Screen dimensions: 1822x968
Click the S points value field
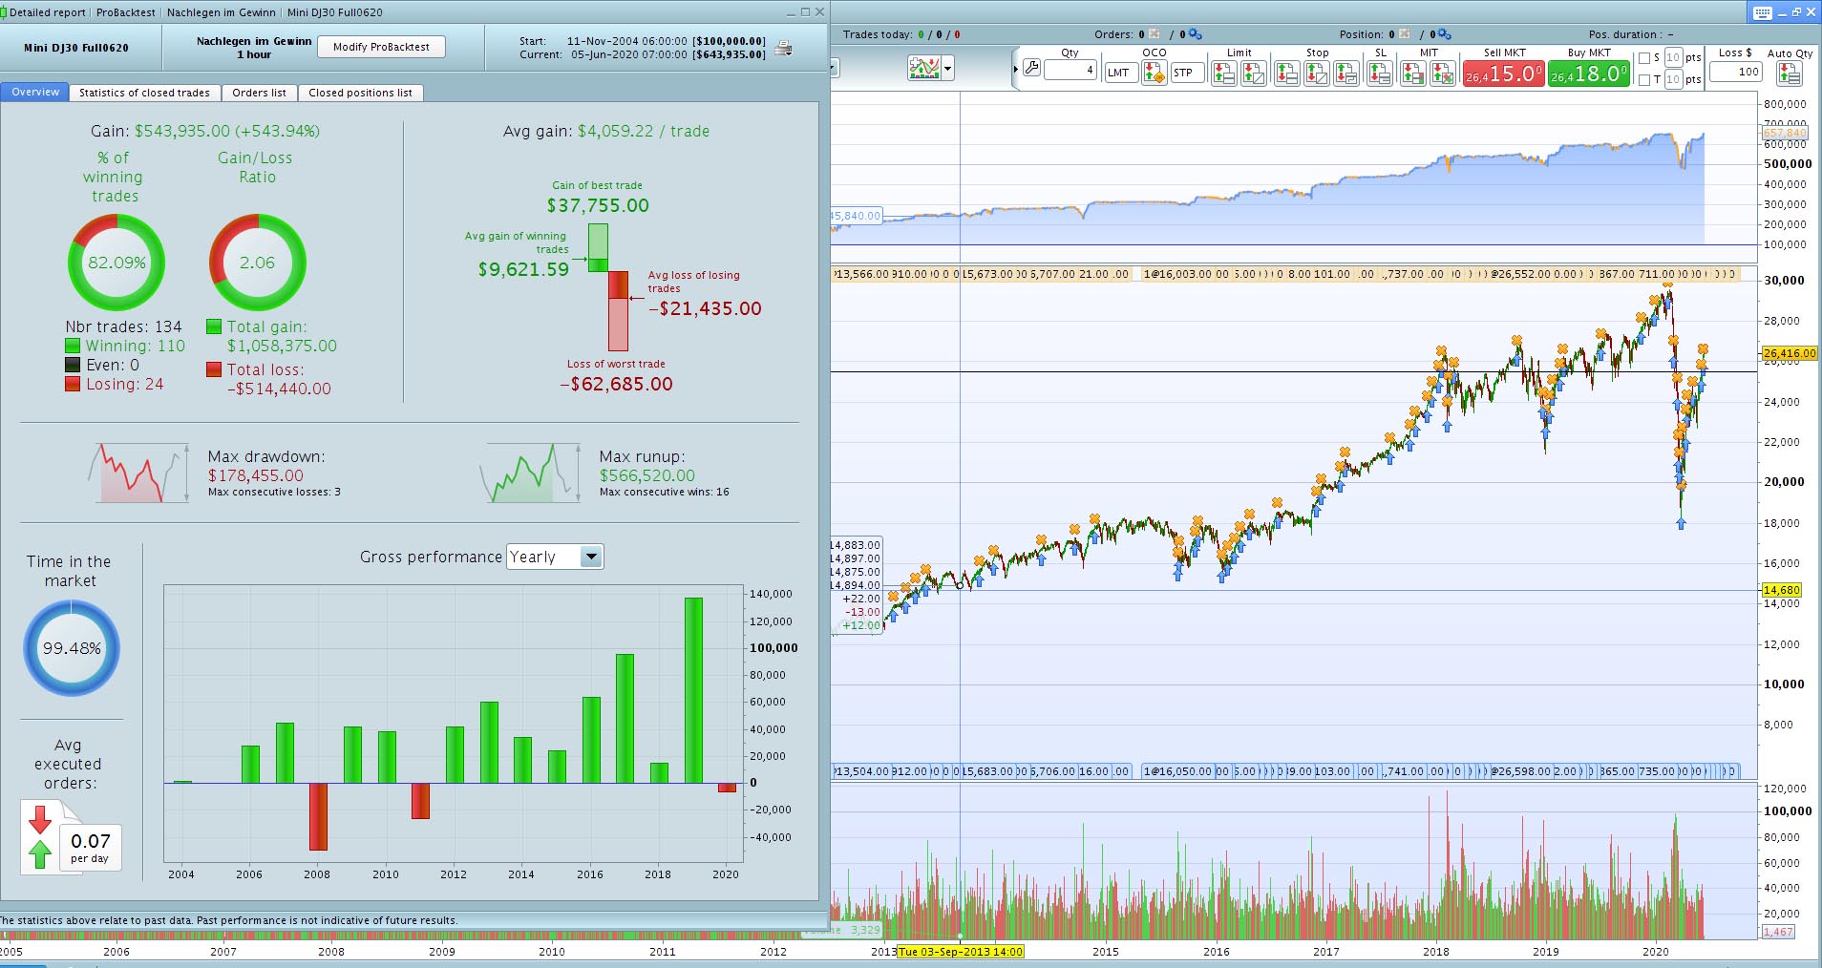coord(1673,58)
